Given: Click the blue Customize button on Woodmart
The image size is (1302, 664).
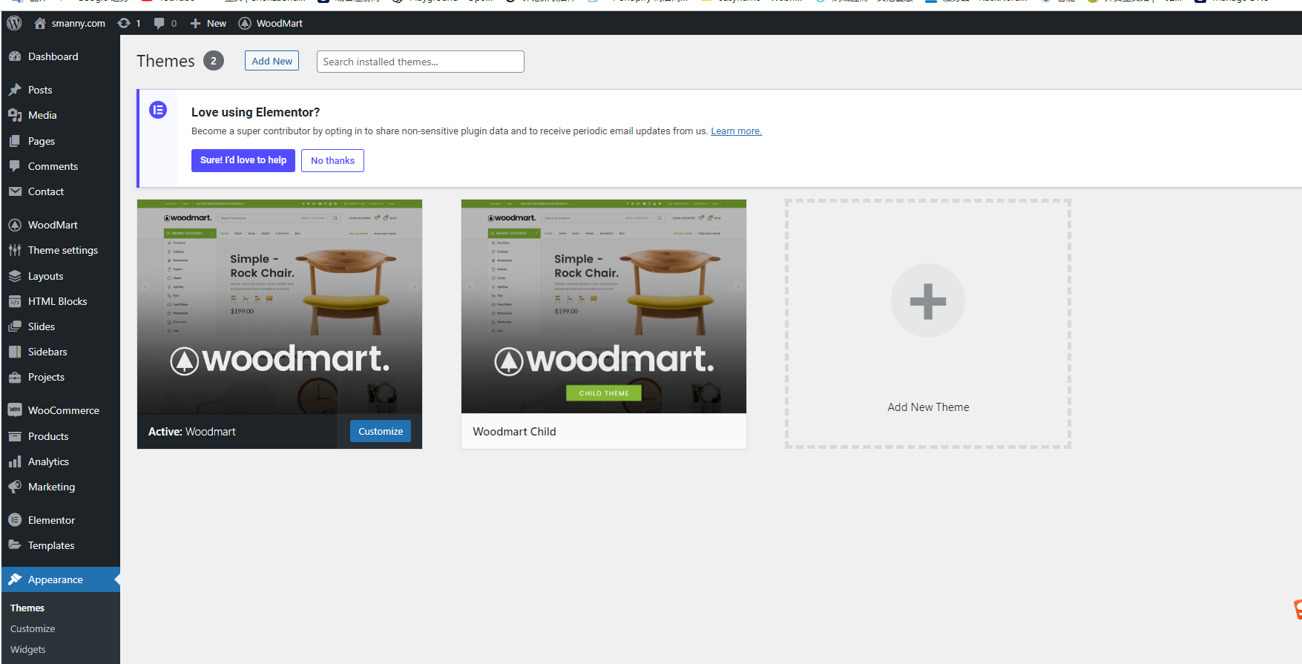Looking at the screenshot, I should [x=381, y=431].
